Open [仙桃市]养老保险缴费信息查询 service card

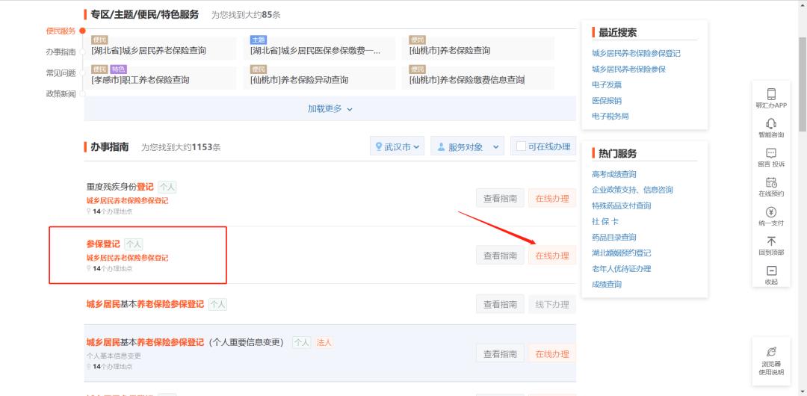(478, 77)
